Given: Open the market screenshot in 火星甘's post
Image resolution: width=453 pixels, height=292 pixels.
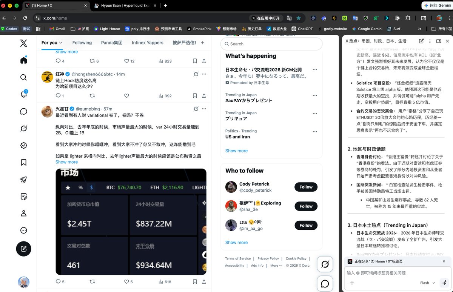Looking at the screenshot, I should (131, 222).
